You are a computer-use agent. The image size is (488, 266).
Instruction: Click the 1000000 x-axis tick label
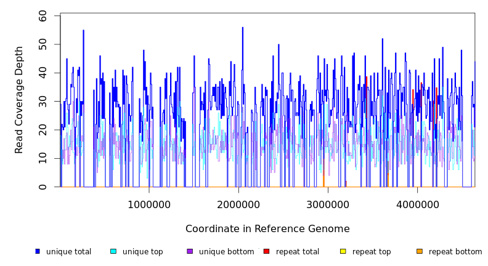coord(149,204)
